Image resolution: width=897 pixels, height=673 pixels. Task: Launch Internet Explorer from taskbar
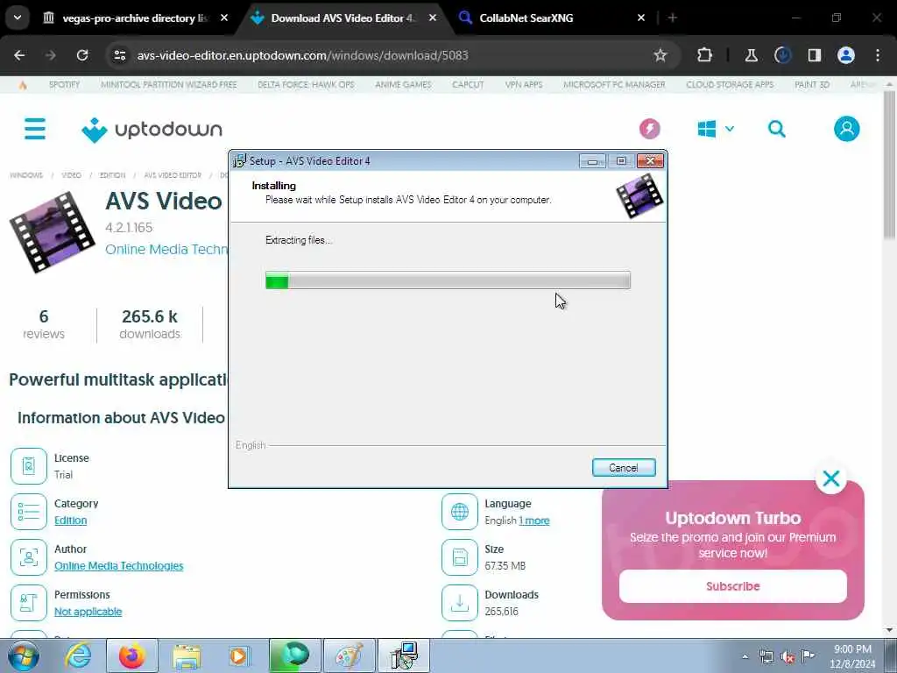click(77, 655)
